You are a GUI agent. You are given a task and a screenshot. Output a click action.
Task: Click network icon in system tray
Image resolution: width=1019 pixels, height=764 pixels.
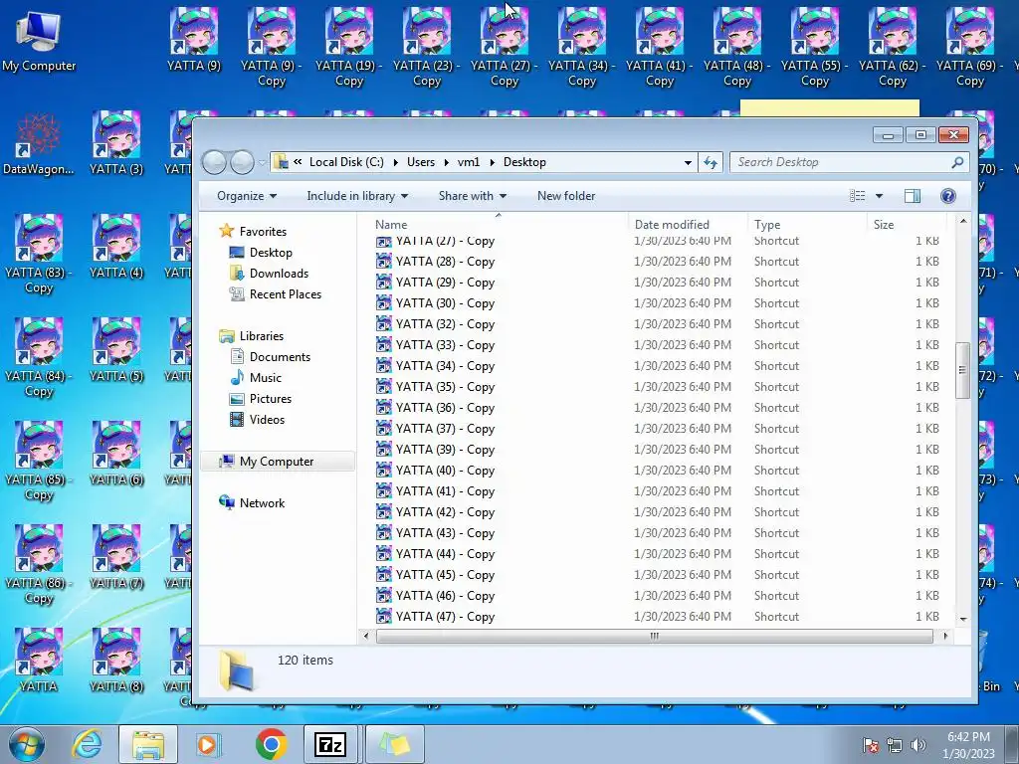point(895,745)
